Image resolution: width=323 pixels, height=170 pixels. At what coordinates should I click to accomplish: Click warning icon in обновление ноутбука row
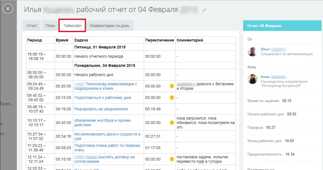[x=172, y=123]
